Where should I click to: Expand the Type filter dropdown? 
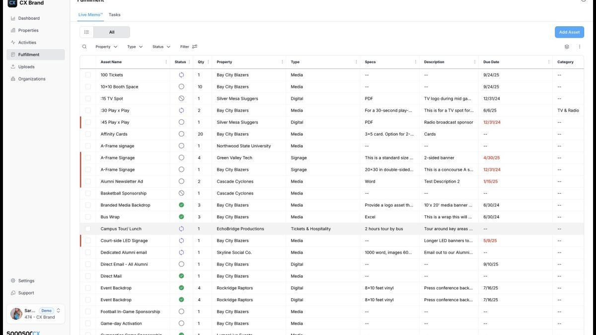(134, 46)
